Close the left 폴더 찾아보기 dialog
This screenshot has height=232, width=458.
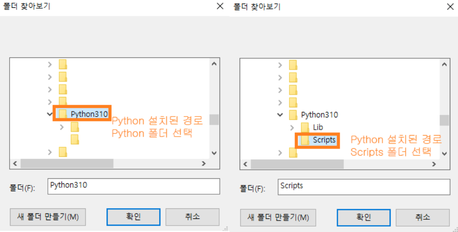220,6
